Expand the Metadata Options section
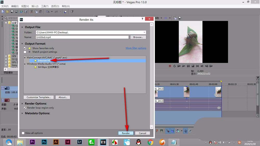This screenshot has width=260, height=146. click(x=22, y=113)
